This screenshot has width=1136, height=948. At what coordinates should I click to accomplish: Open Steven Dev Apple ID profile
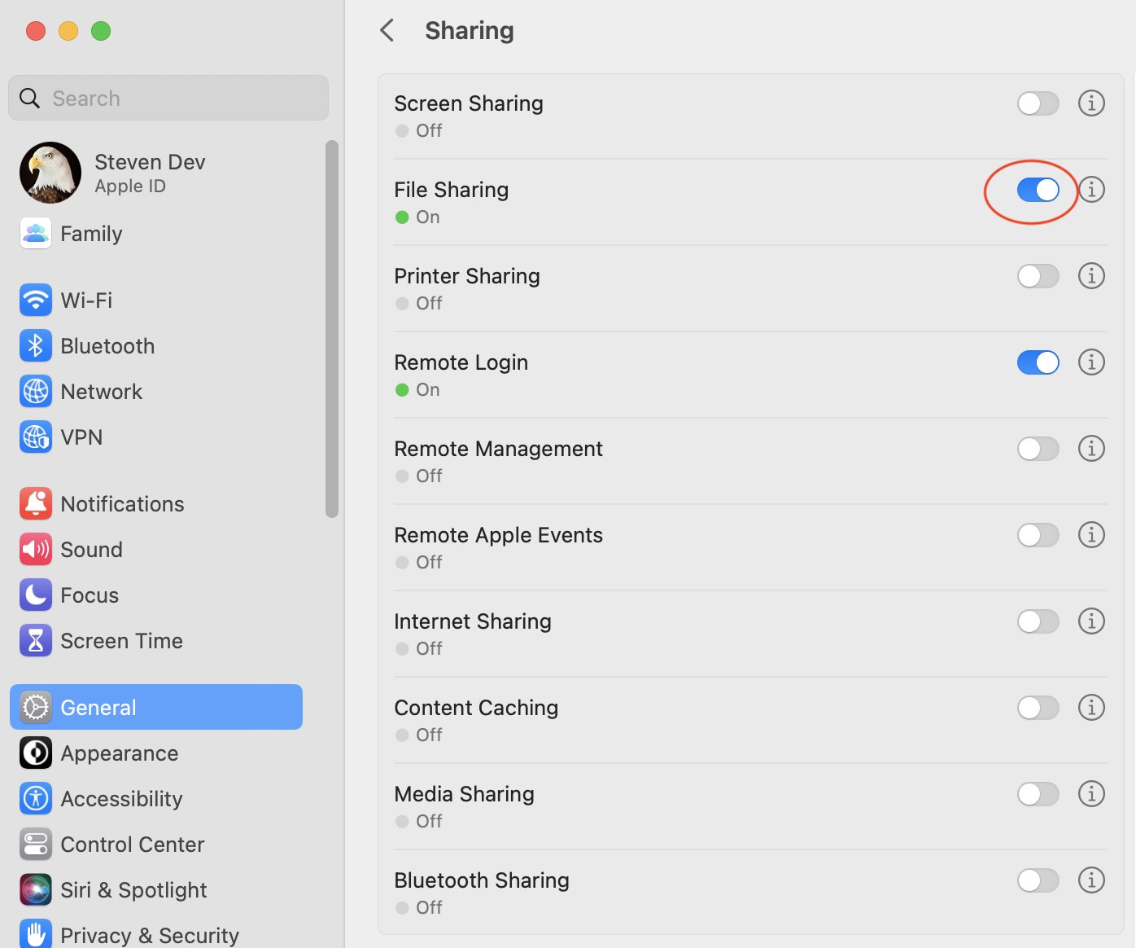click(114, 173)
